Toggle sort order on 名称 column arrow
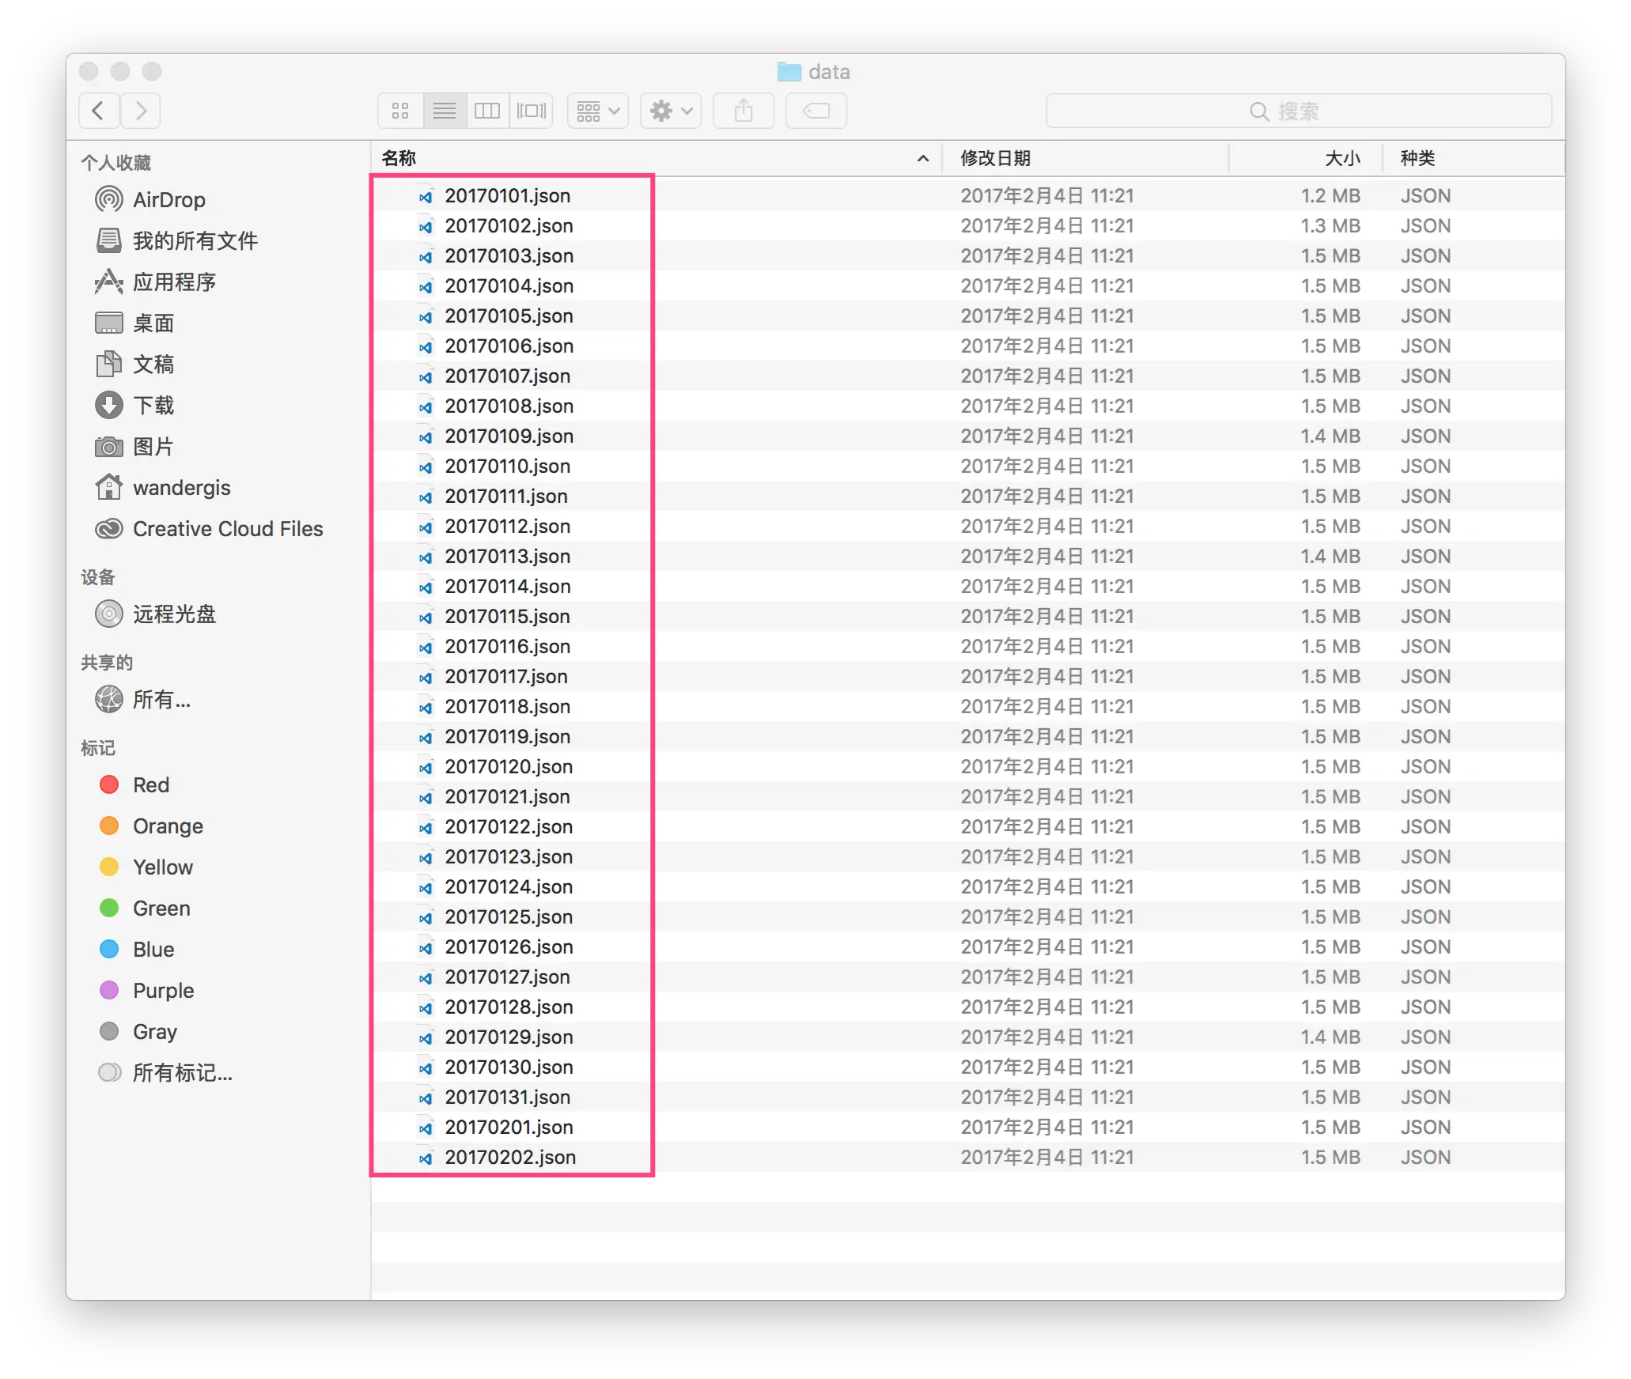The height and width of the screenshot is (1379, 1631). 922,158
